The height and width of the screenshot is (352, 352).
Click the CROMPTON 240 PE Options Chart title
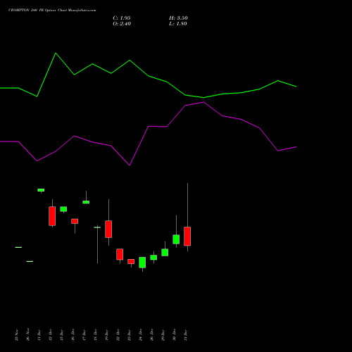tap(52, 11)
